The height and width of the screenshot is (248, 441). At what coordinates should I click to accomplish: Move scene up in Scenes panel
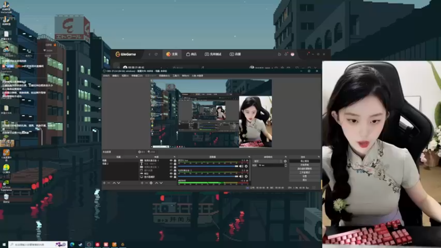[114, 183]
